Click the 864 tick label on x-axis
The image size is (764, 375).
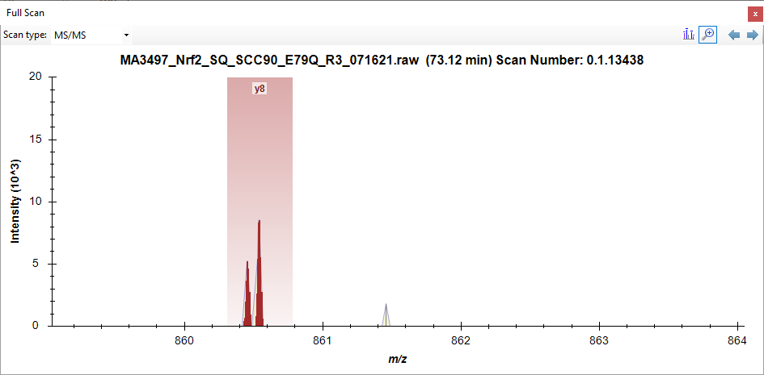coord(737,341)
